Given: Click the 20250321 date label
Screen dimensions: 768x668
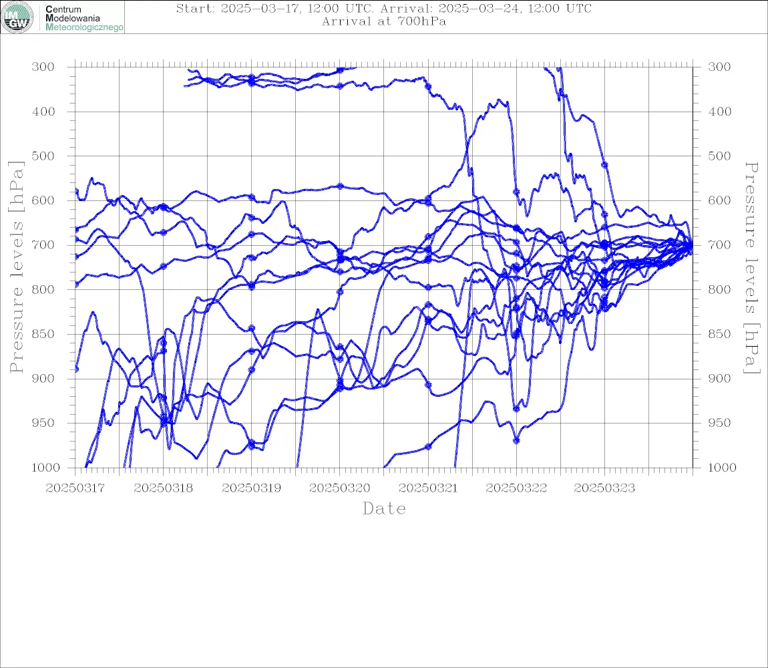Looking at the screenshot, I should click(x=428, y=488).
